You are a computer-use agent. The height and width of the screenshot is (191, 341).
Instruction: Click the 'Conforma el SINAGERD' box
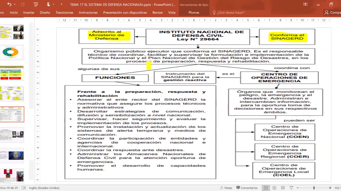tap(287, 37)
